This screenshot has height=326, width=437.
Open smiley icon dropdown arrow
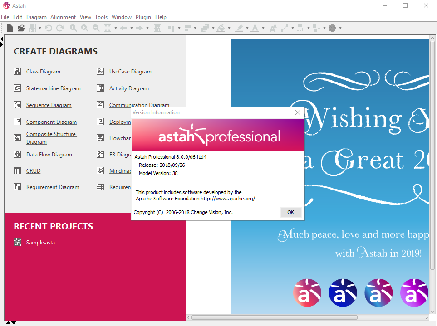tap(340, 28)
